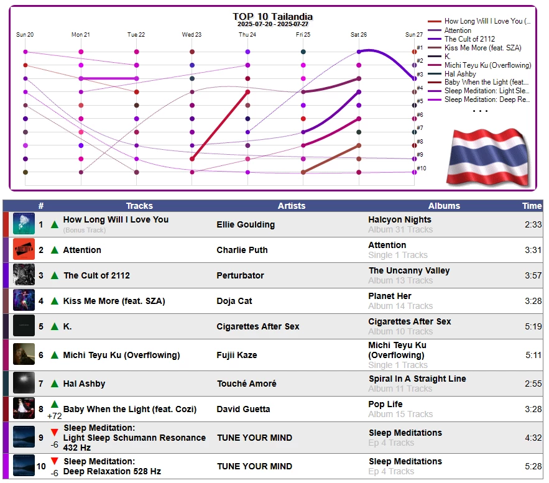Image resolution: width=549 pixels, height=483 pixels.
Task: Open the How Long Will I Love You track
Action: click(x=116, y=219)
